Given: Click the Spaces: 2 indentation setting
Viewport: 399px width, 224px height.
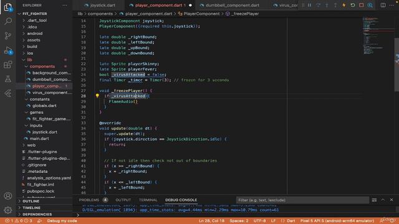Looking at the screenshot, I should pyautogui.click(x=239, y=221).
